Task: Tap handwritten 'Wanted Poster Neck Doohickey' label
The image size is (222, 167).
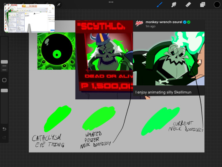Action: tap(95, 140)
